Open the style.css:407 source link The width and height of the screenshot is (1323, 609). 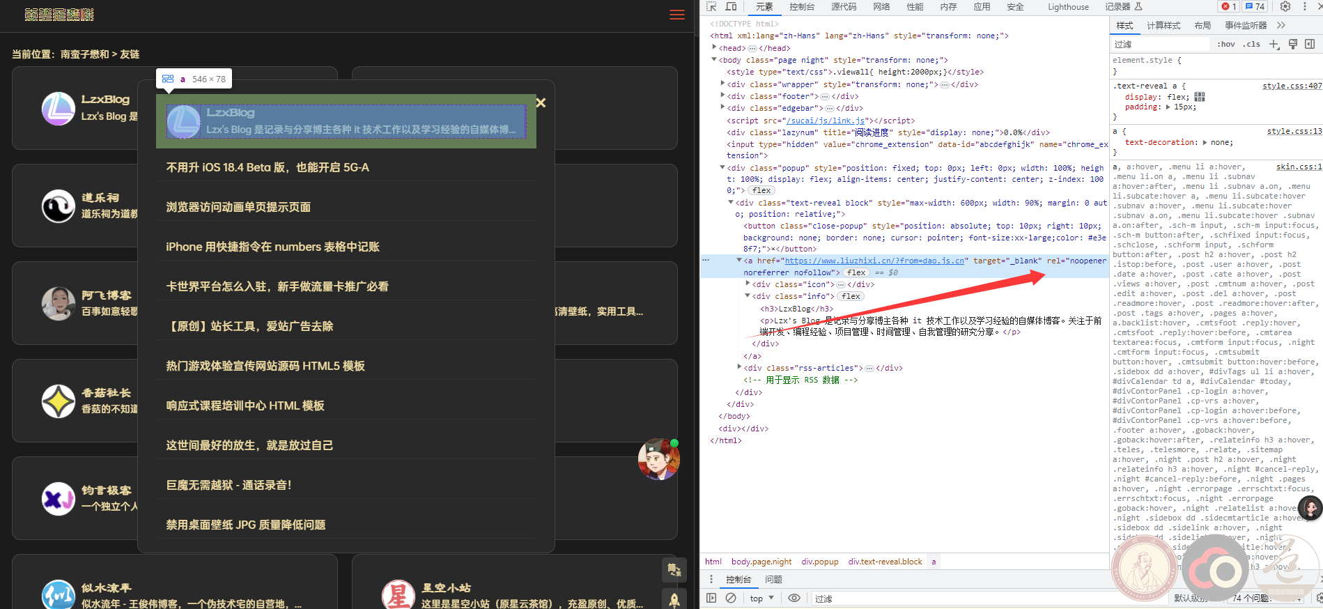pos(1292,86)
